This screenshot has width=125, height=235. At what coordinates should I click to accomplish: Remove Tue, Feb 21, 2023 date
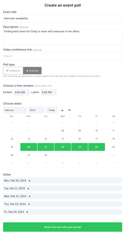coord(28,188)
